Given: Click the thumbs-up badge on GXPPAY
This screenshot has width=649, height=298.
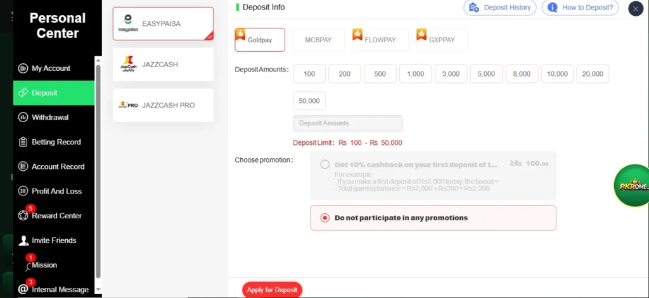Looking at the screenshot, I should 421,34.
